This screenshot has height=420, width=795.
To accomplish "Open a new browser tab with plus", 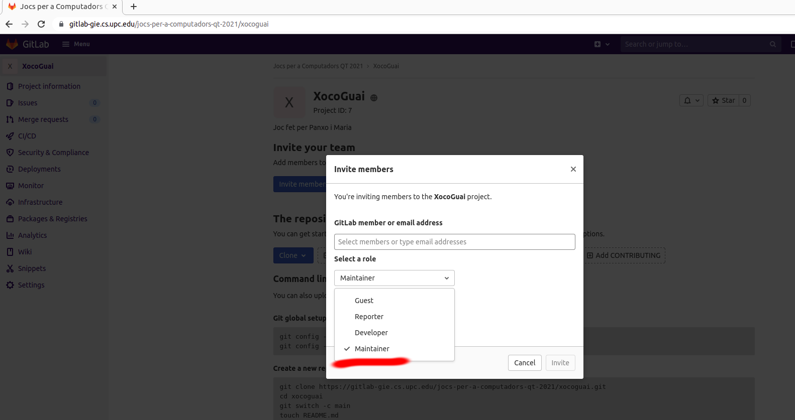I will click(134, 7).
